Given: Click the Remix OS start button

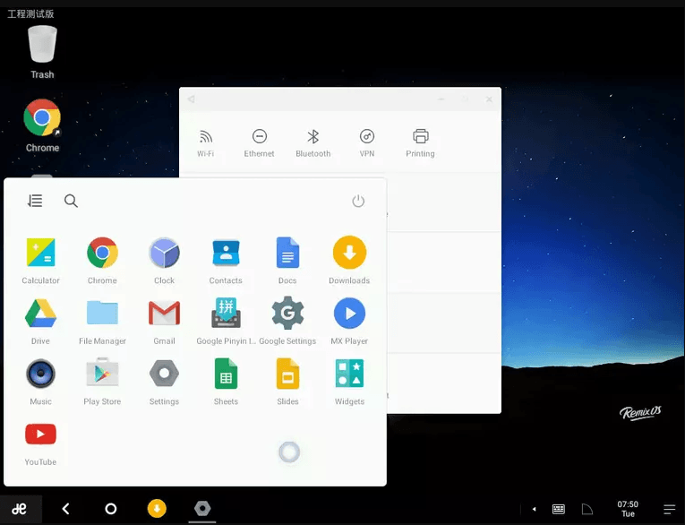Looking at the screenshot, I should (21, 509).
